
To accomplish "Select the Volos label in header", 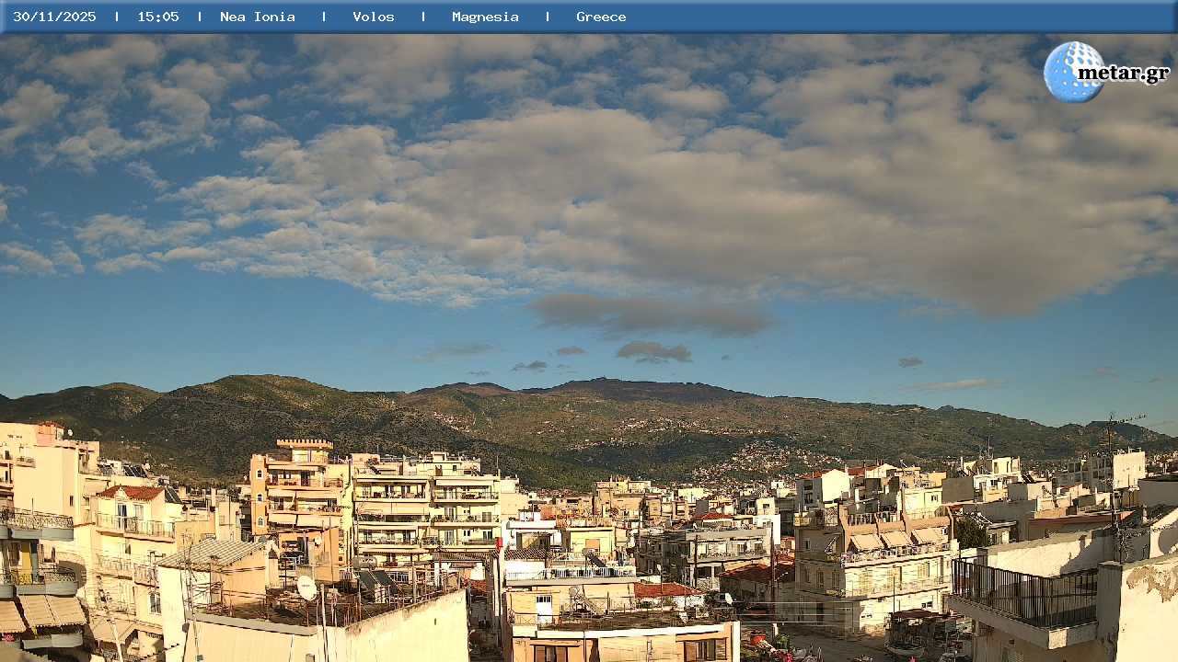I will coord(374,17).
